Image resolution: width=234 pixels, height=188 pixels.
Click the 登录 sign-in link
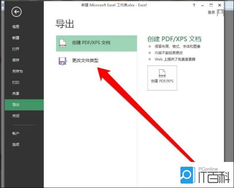tap(211, 13)
